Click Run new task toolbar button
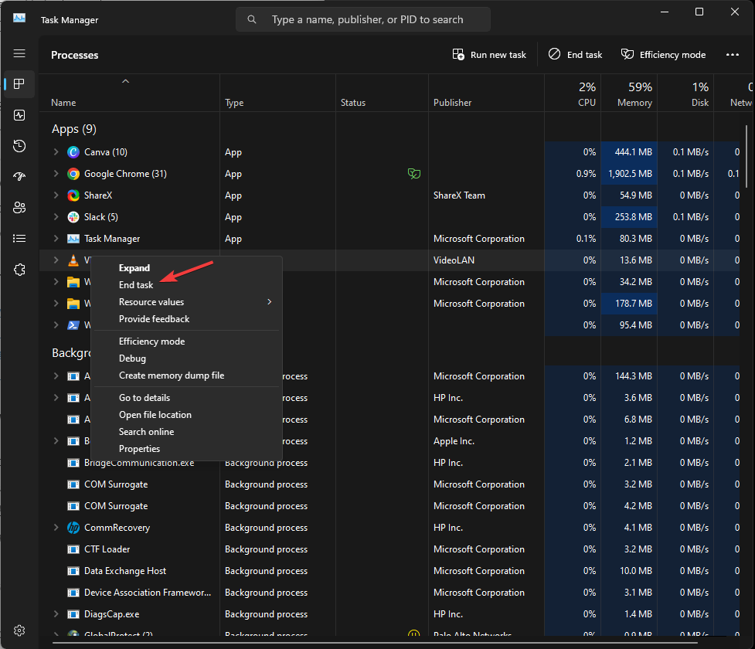The width and height of the screenshot is (755, 649). coord(489,55)
